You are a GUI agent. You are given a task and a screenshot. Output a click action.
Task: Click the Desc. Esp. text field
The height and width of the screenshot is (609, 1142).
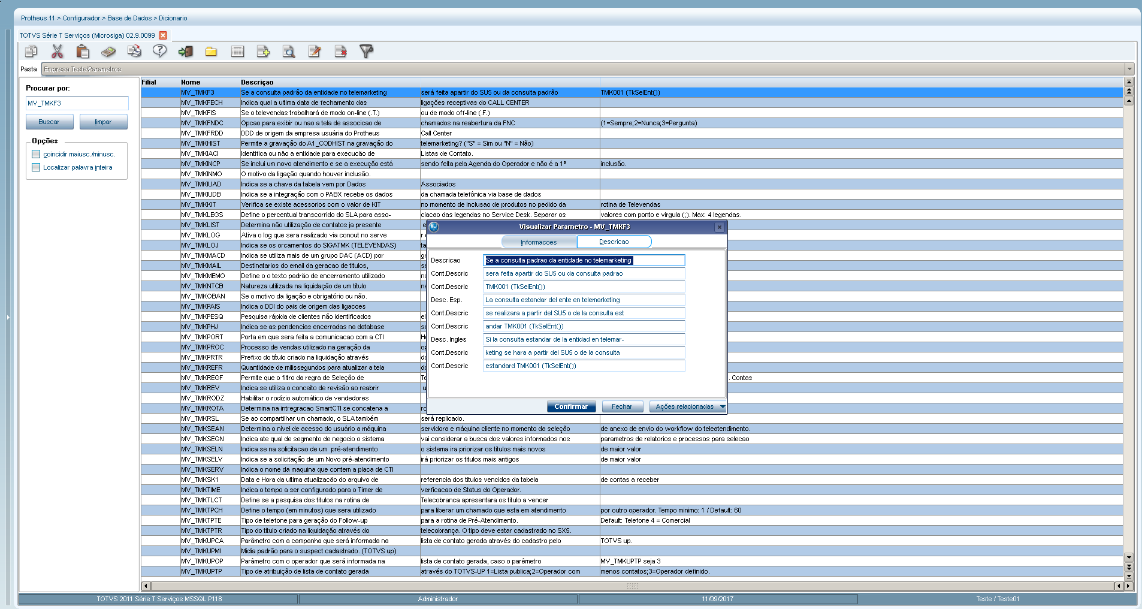coord(584,300)
